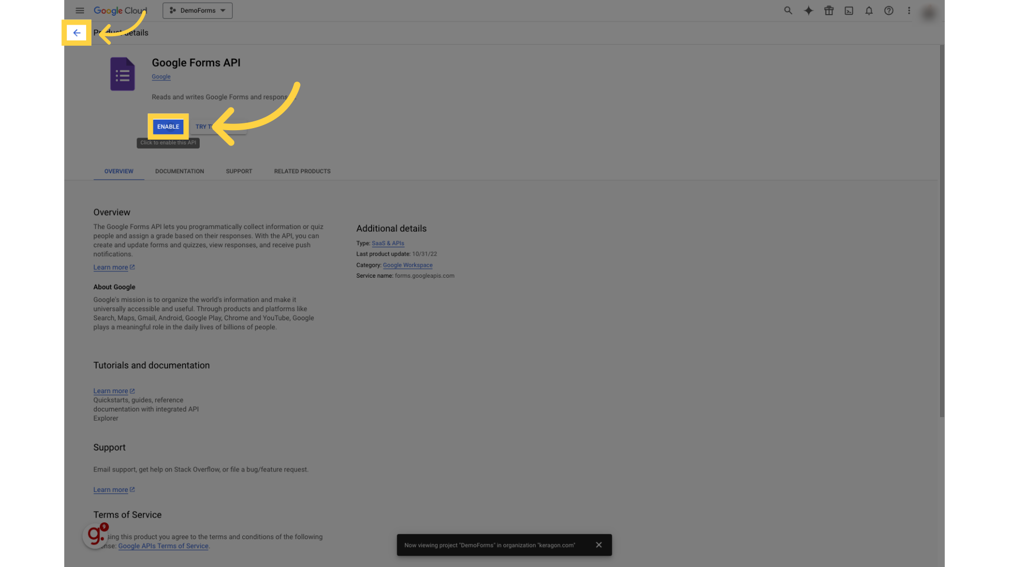Expand the project picker dropdown arrow

click(x=224, y=10)
